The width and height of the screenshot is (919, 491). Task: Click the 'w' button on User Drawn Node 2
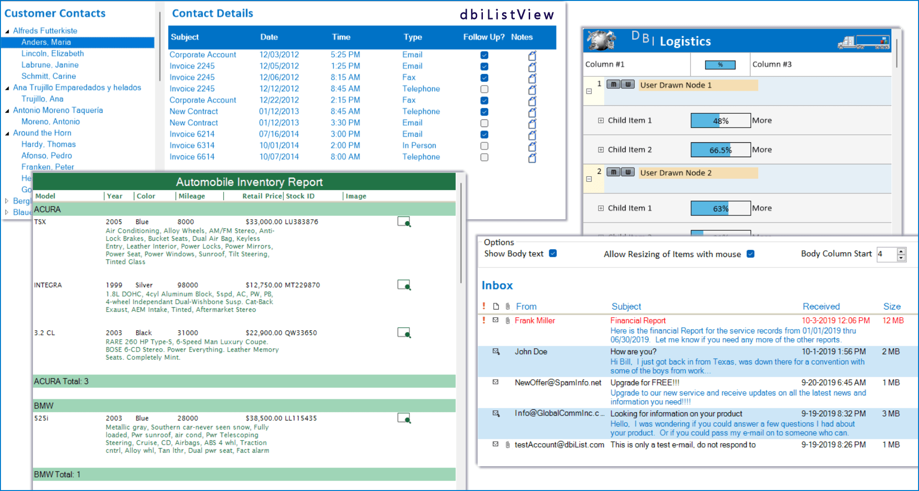coord(627,171)
